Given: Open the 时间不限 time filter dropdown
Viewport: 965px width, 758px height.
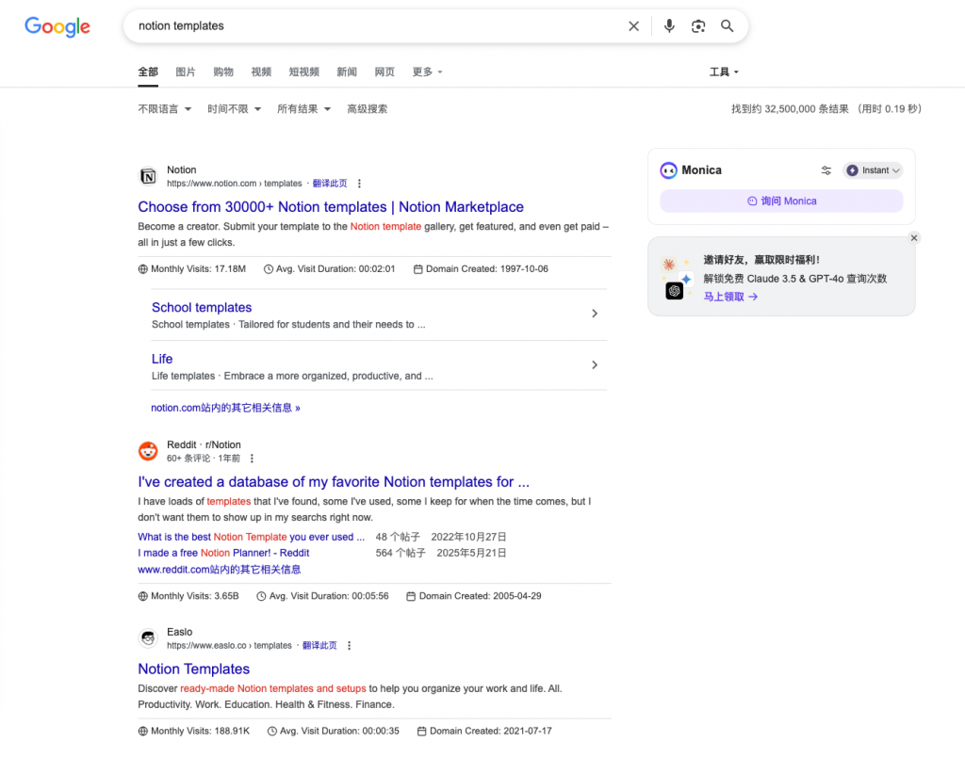Looking at the screenshot, I should [234, 109].
